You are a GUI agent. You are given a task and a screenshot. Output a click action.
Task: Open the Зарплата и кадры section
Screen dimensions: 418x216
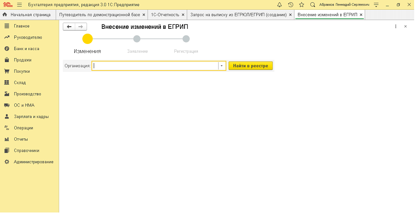tap(31, 117)
